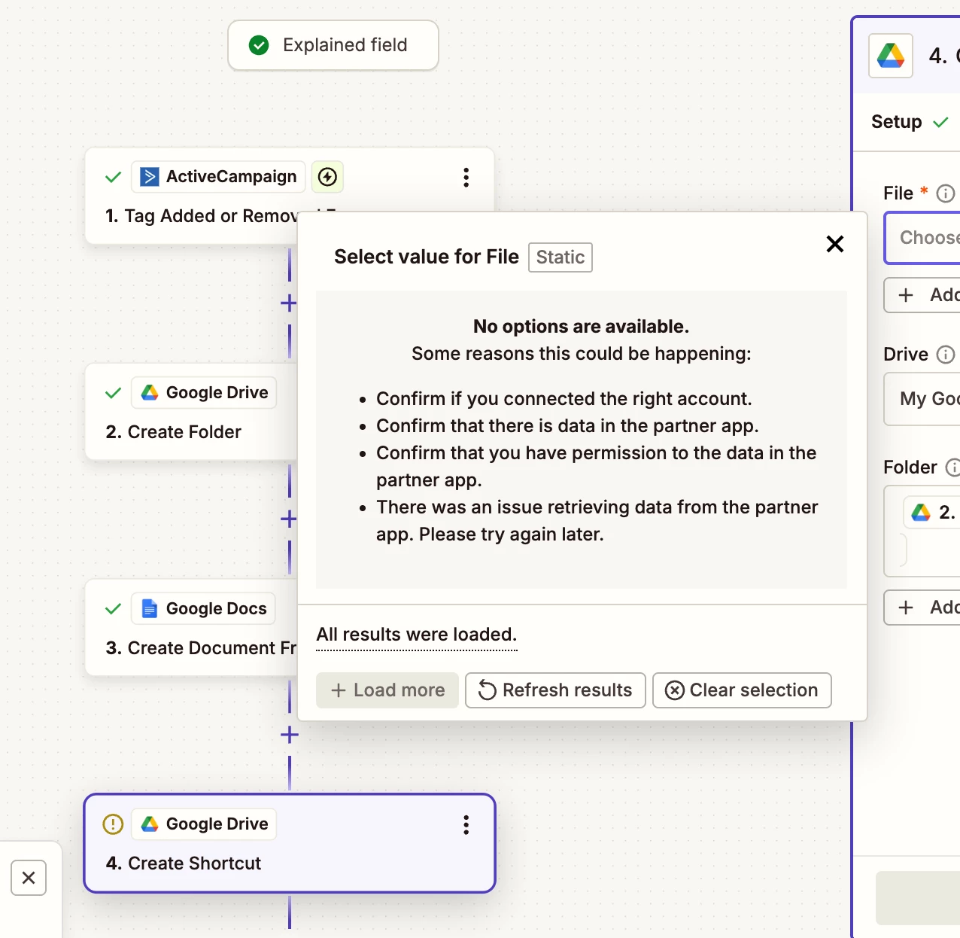This screenshot has width=960, height=938.
Task: Click the info icon next to Folder label
Action: coord(952,467)
